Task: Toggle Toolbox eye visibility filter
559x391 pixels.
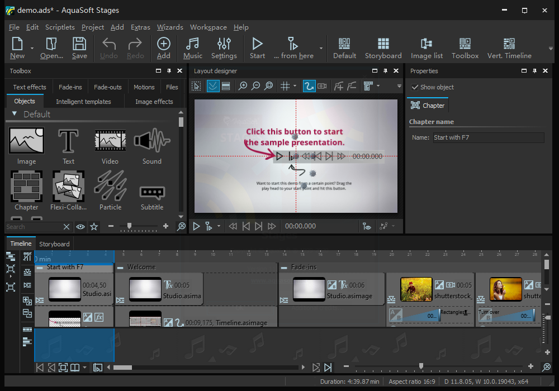Action: point(80,226)
